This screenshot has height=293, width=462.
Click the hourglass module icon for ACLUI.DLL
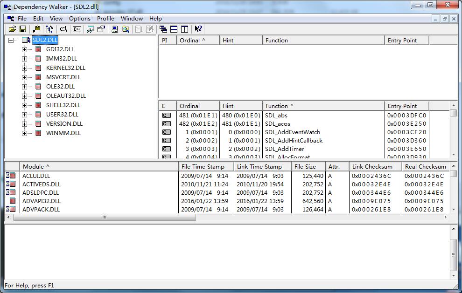tap(11, 176)
